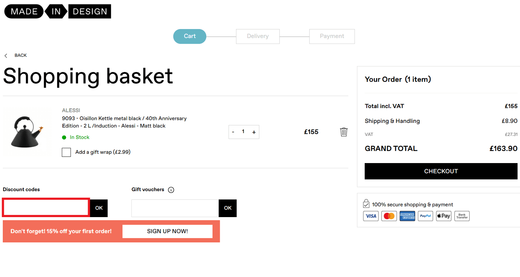Click the Made In Design logo
The height and width of the screenshot is (277, 520).
pyautogui.click(x=58, y=11)
